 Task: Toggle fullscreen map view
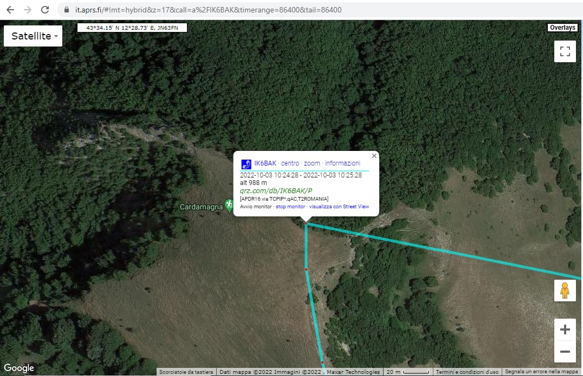click(565, 51)
